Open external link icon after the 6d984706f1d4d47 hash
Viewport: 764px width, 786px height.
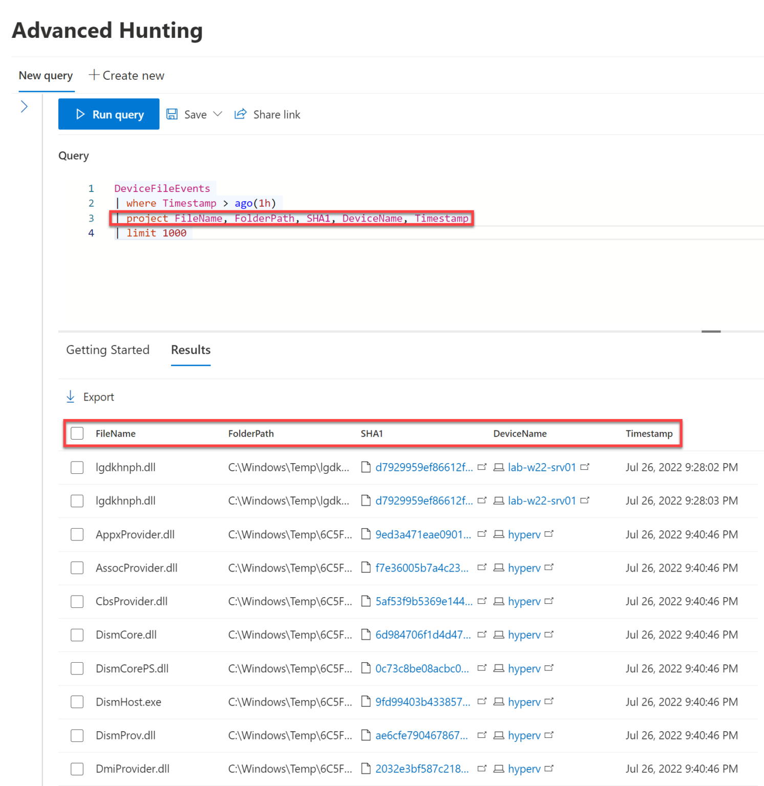coord(481,635)
